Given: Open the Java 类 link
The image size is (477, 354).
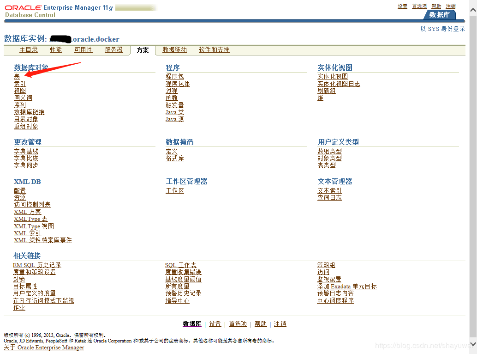Looking at the screenshot, I should [175, 112].
